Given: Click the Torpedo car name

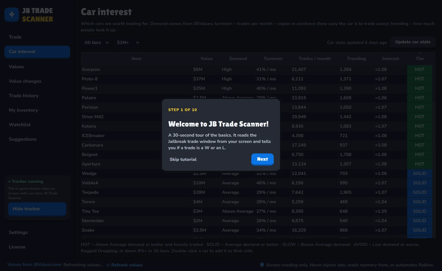Looking at the screenshot, I should point(90,192).
